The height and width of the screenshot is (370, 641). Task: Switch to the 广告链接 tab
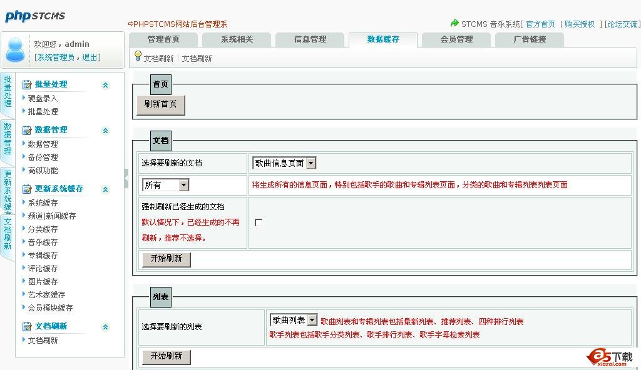pyautogui.click(x=530, y=39)
